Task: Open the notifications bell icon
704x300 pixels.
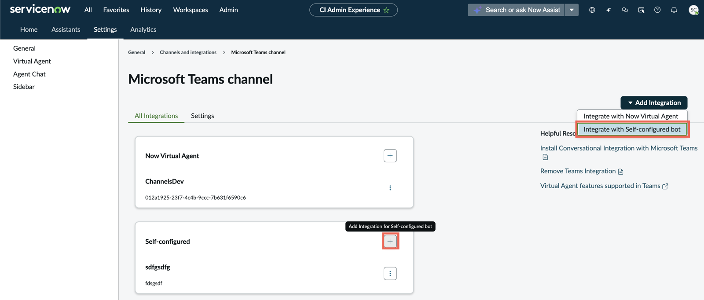Action: tap(674, 10)
